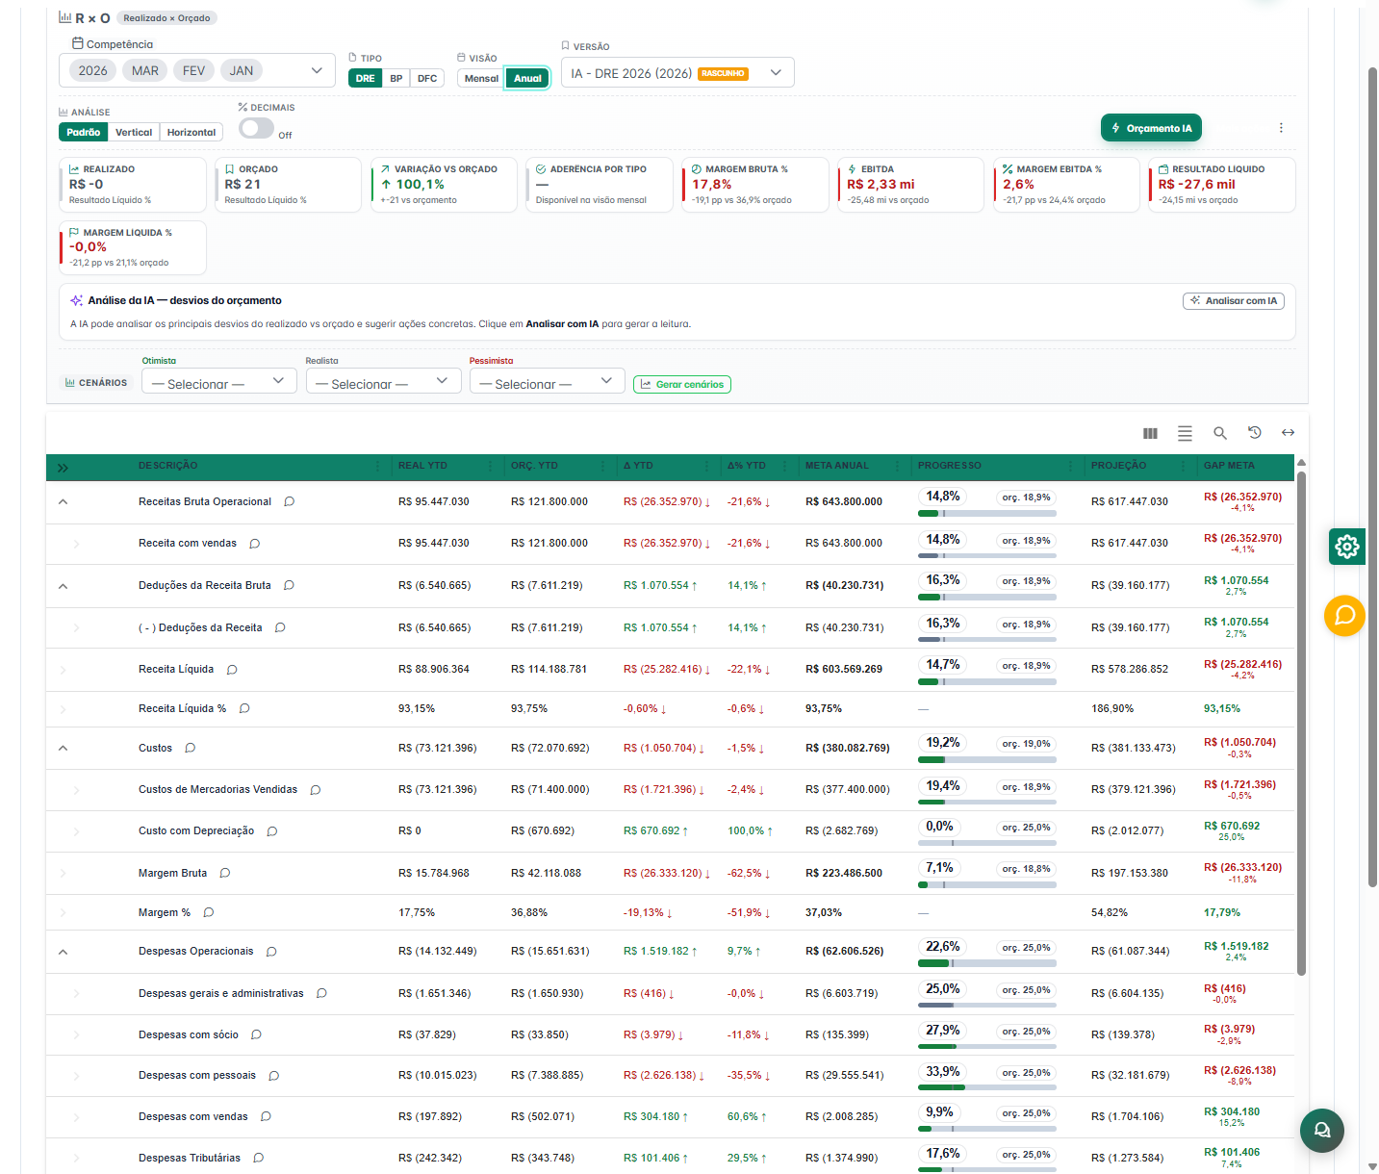This screenshot has height=1174, width=1379.
Task: Sort by the REAL YTD column header
Action: tap(422, 466)
